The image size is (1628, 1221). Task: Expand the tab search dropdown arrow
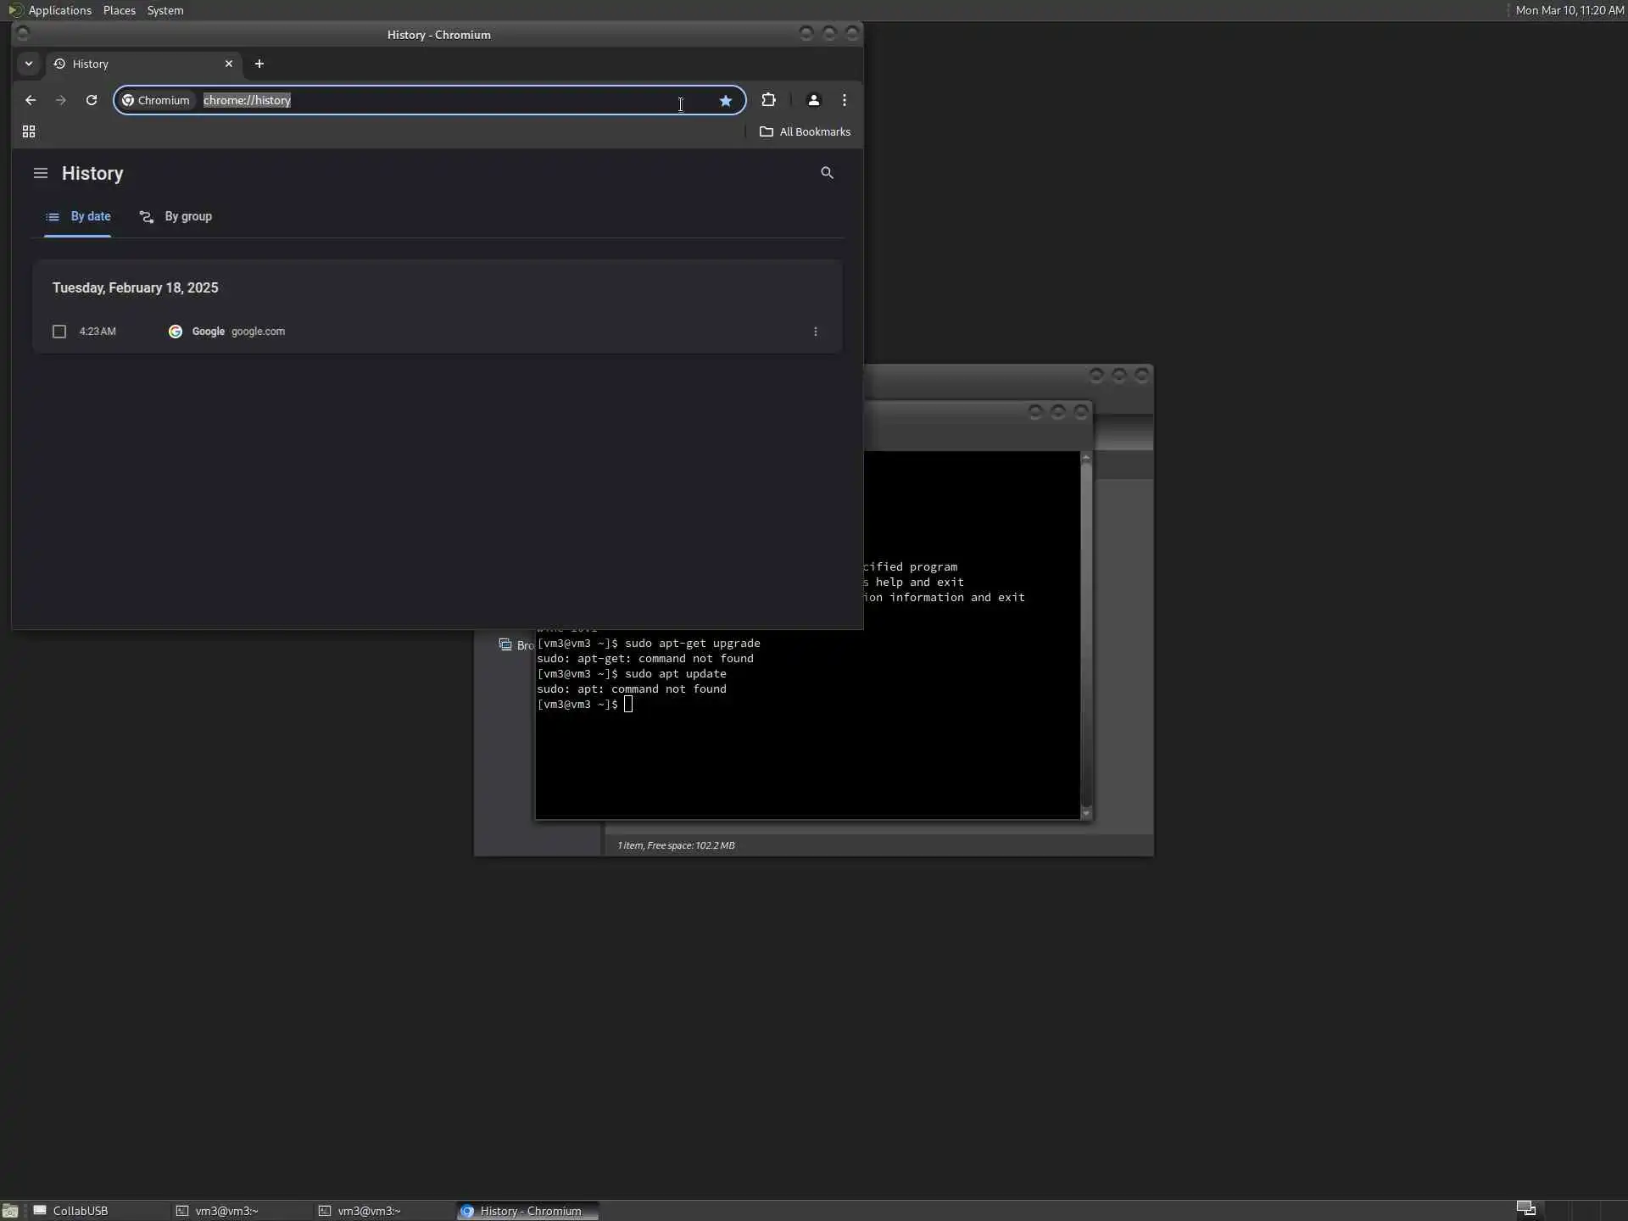point(29,64)
